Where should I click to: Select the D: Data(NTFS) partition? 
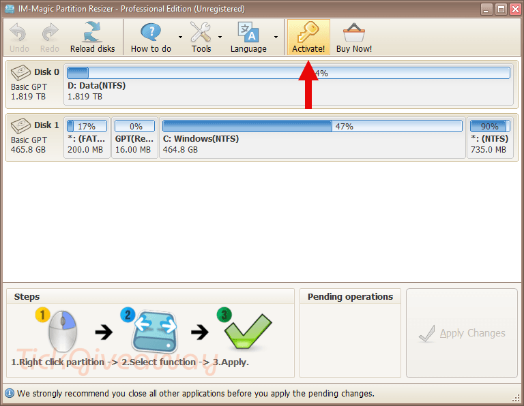[x=289, y=84]
